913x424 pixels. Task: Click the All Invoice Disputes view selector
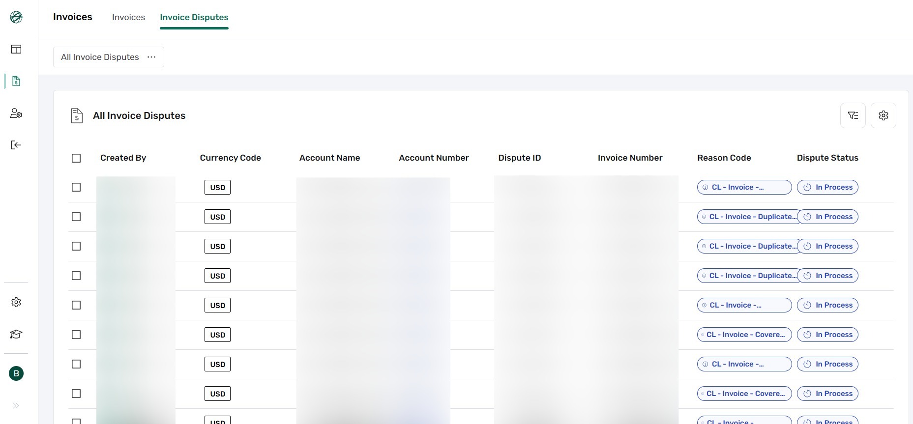tap(109, 57)
